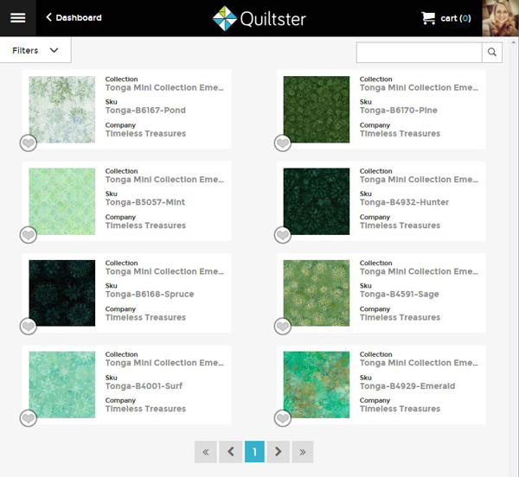519x477 pixels.
Task: Favorite the Tonga-B4929-Emerald fabric
Action: 283,418
